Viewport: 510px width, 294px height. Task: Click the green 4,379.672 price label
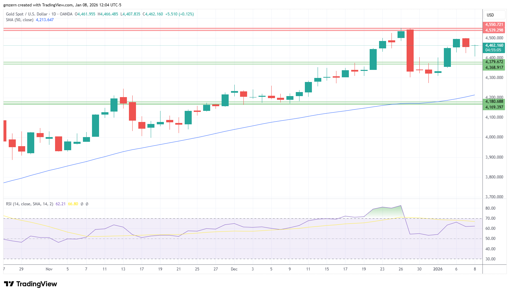coord(494,62)
